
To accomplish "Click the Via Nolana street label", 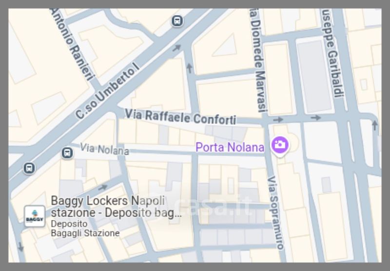I will (x=104, y=149).
